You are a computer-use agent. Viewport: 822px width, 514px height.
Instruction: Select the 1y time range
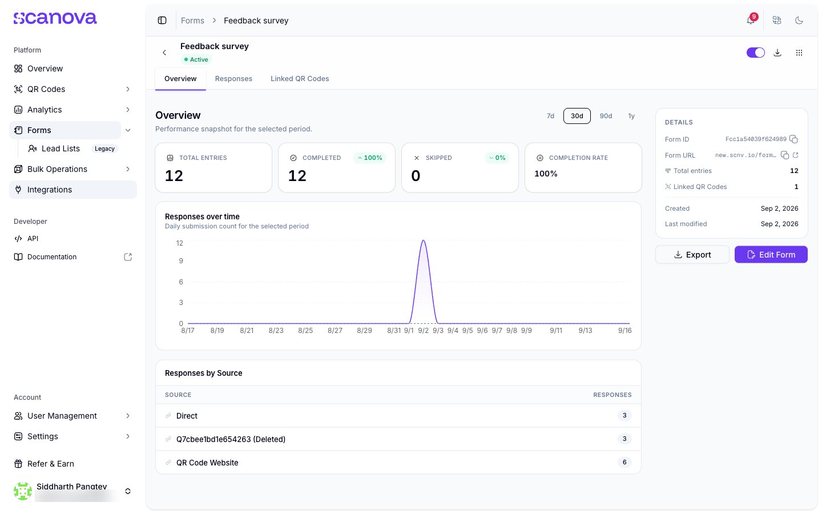tap(631, 116)
